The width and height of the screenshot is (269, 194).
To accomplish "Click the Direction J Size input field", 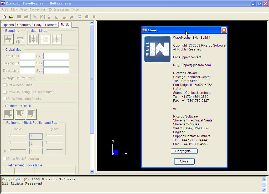I will tap(56, 64).
